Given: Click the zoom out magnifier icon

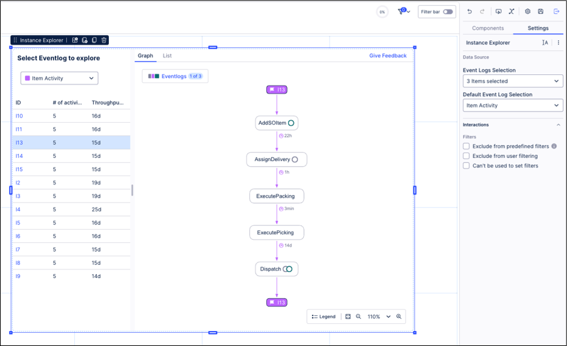Looking at the screenshot, I should [358, 316].
